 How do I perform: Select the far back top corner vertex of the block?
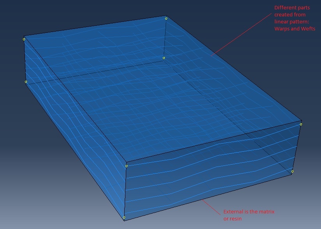coord(166,18)
